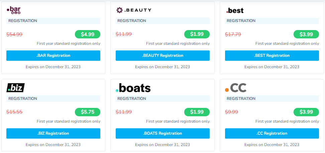Click the $1.99 price badge for .BEAUTY
Screen dimensions: 325x153
coord(197,34)
